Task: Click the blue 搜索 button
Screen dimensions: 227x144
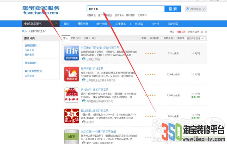Action: click(173, 9)
